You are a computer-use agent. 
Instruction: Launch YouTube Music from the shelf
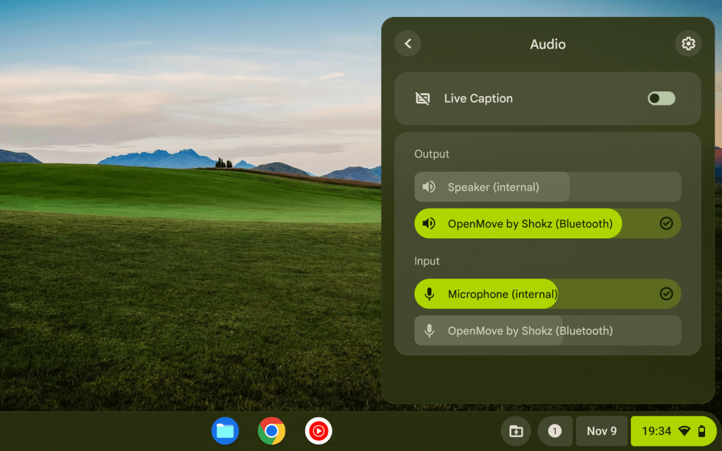point(318,431)
